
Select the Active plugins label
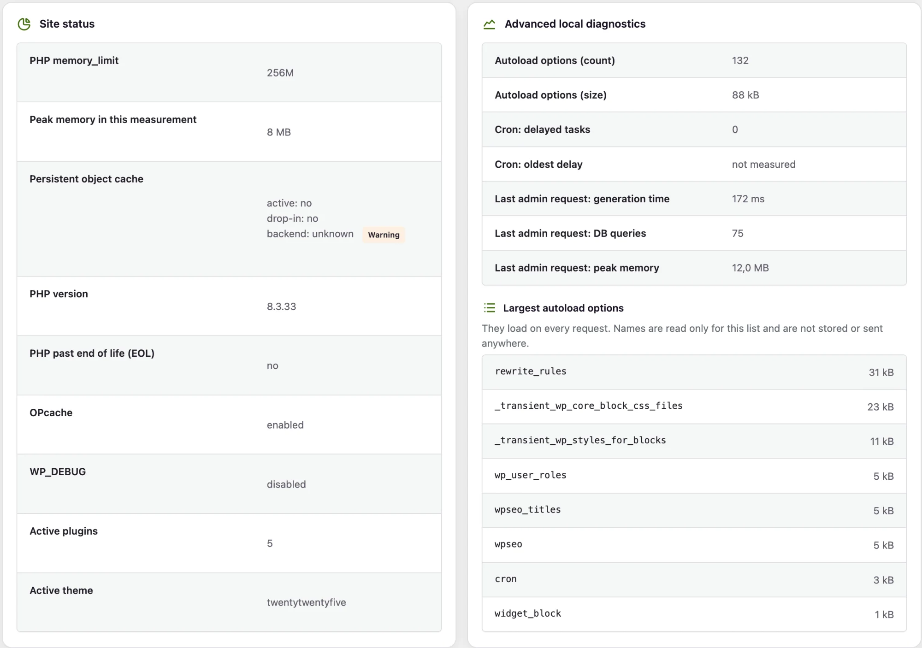coord(64,531)
